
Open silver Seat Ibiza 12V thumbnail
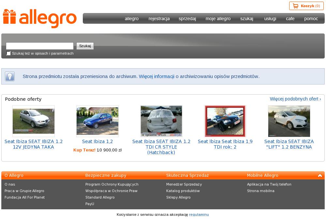pos(34,121)
